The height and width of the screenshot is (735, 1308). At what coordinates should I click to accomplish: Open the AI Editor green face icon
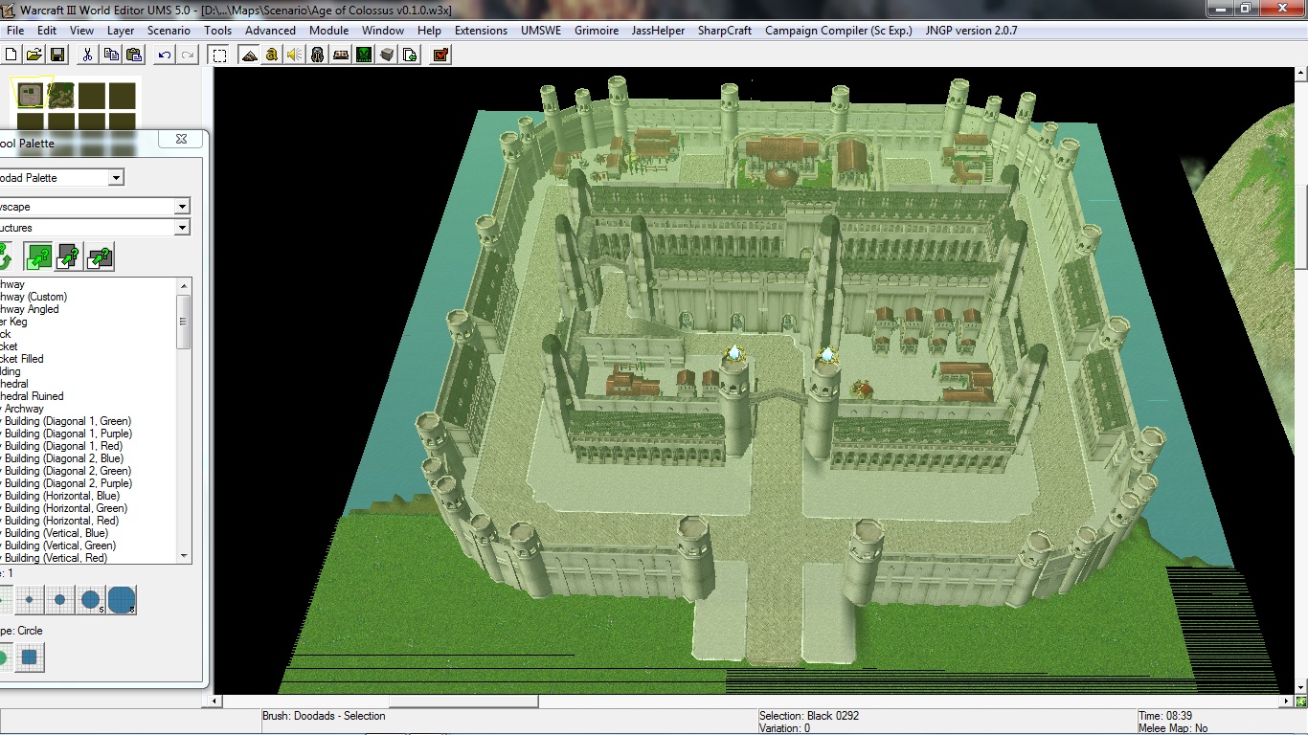click(x=364, y=55)
